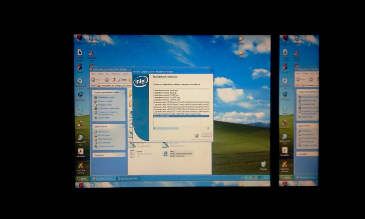
Task: Select the Setup Intel(R) Graphics Media file icon
Action: pos(165,154)
